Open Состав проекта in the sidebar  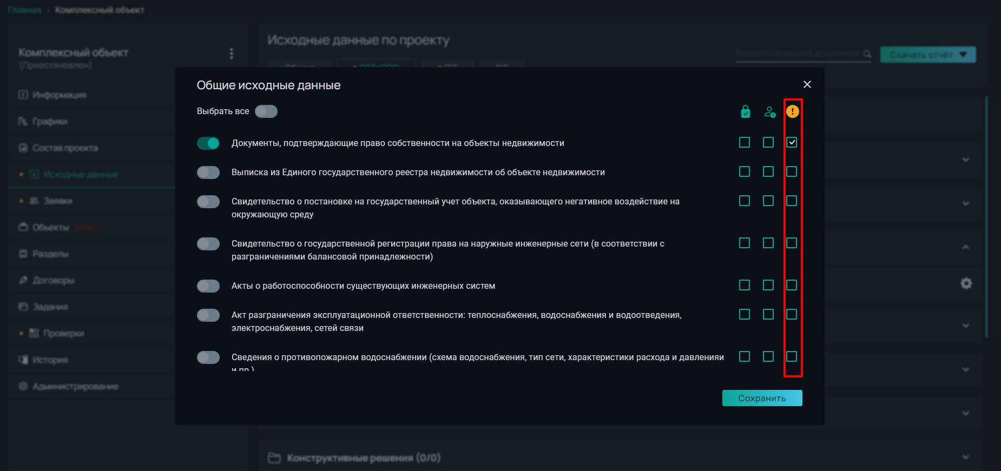[65, 148]
